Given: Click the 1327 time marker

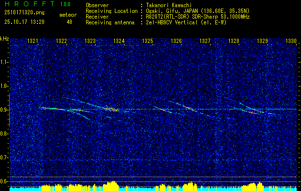Looking at the screenshot, I should pos(205,41).
